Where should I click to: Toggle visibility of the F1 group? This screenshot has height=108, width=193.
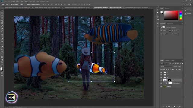pos(161,72)
